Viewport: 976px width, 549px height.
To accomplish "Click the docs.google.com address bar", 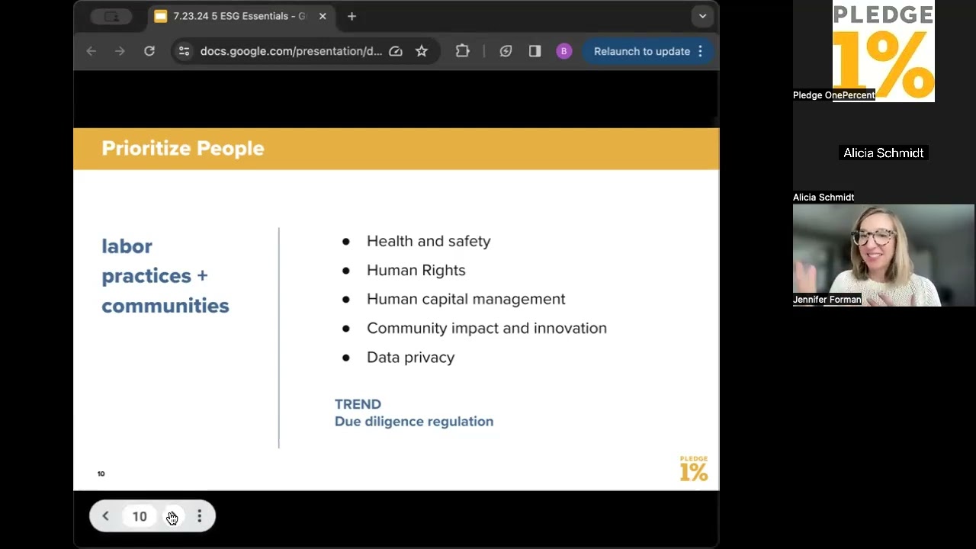I will tap(291, 51).
